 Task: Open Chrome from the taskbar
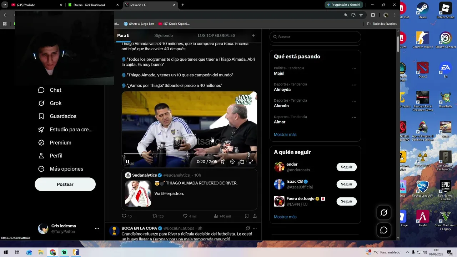(x=53, y=252)
